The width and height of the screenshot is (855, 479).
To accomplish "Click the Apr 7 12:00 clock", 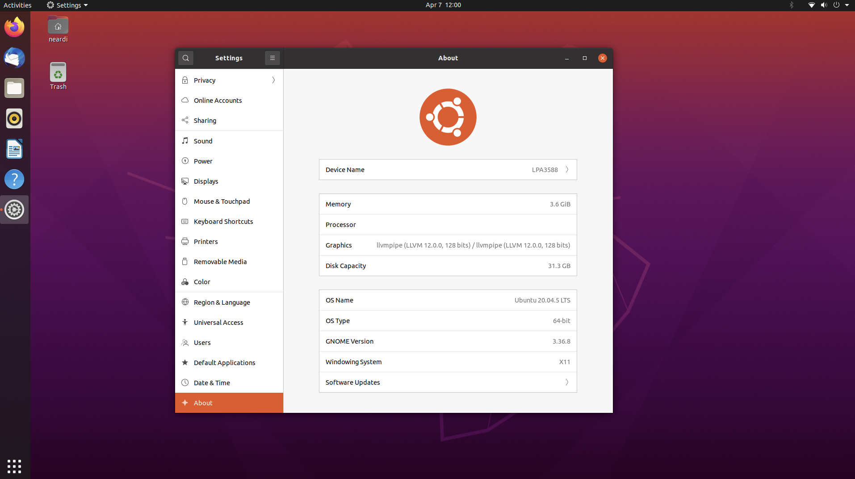I will click(x=443, y=5).
